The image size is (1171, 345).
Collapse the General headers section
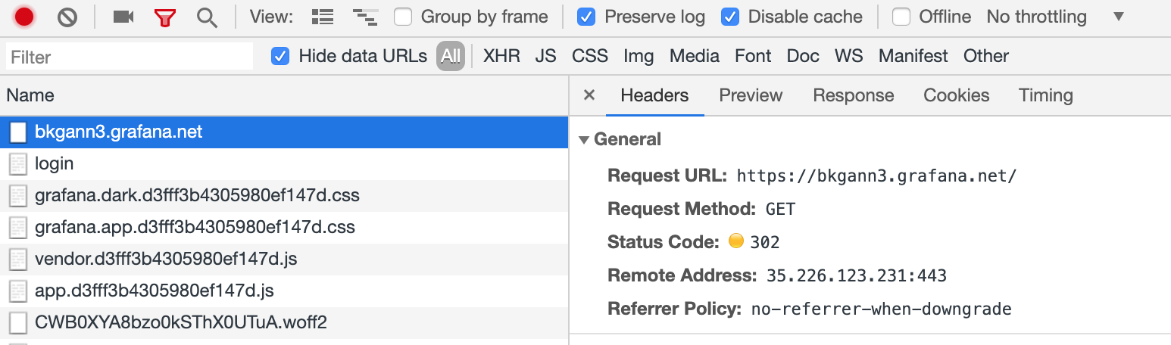coord(584,140)
